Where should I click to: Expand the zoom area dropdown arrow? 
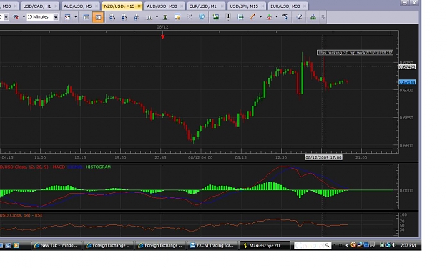[157, 17]
